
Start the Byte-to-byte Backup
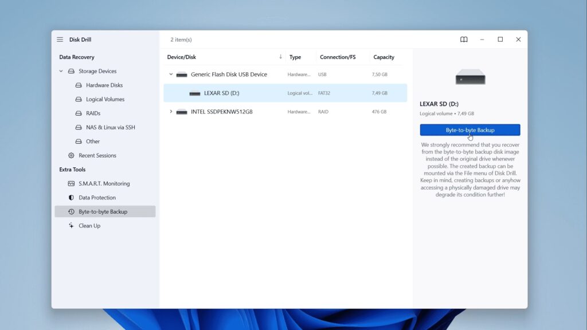click(470, 129)
